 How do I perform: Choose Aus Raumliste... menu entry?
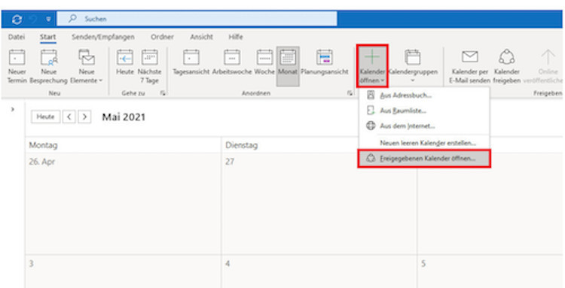(424, 111)
